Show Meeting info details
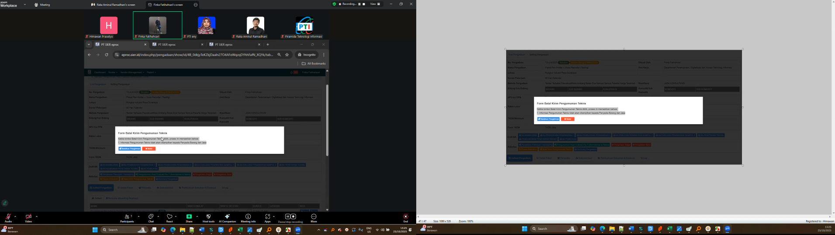835x235 pixels. 248,218
